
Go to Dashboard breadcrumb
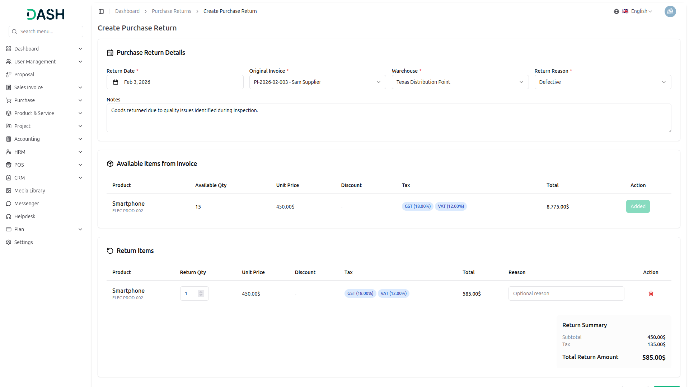click(x=127, y=11)
